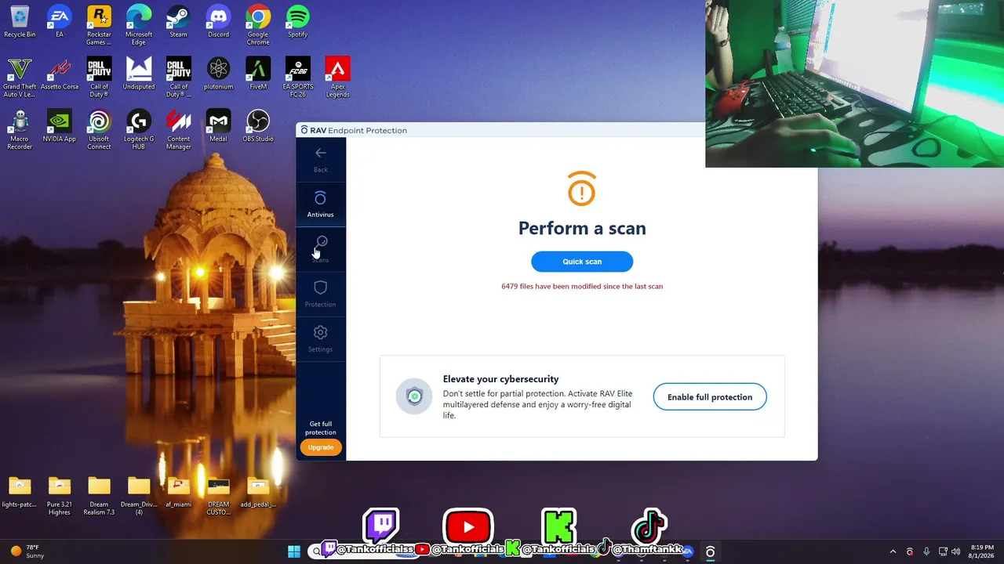This screenshot has height=564, width=1004.
Task: Open the Scans section in RAV sidebar
Action: click(x=320, y=249)
